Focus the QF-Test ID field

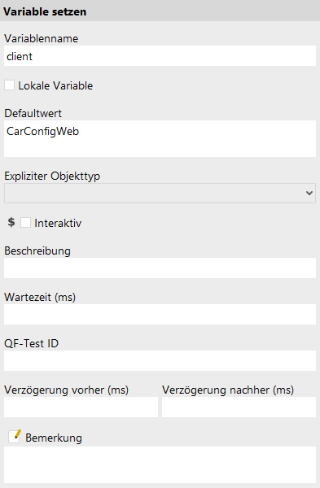160,360
